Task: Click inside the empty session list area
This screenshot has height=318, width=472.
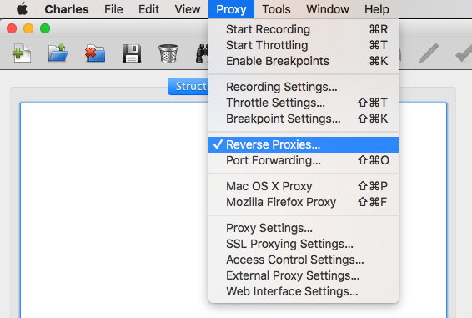Action: point(114,210)
